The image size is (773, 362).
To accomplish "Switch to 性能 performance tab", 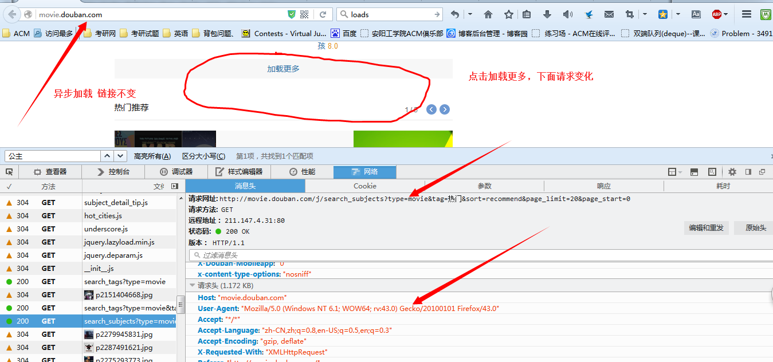I will [x=302, y=172].
